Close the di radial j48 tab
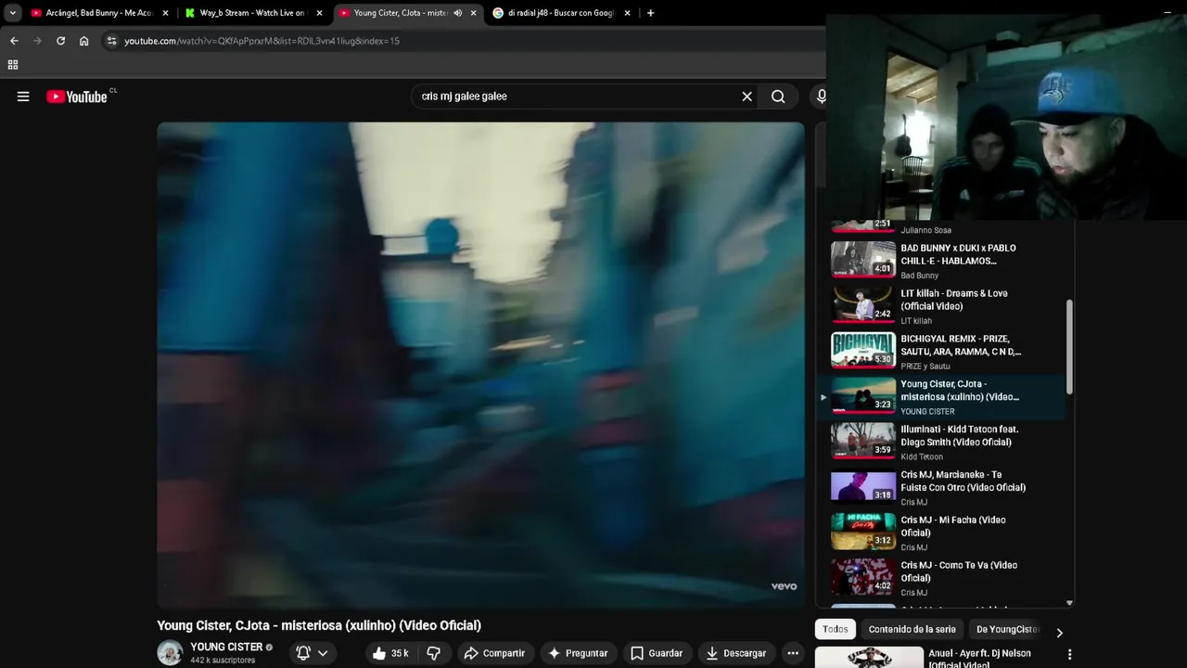The width and height of the screenshot is (1187, 668). (627, 13)
